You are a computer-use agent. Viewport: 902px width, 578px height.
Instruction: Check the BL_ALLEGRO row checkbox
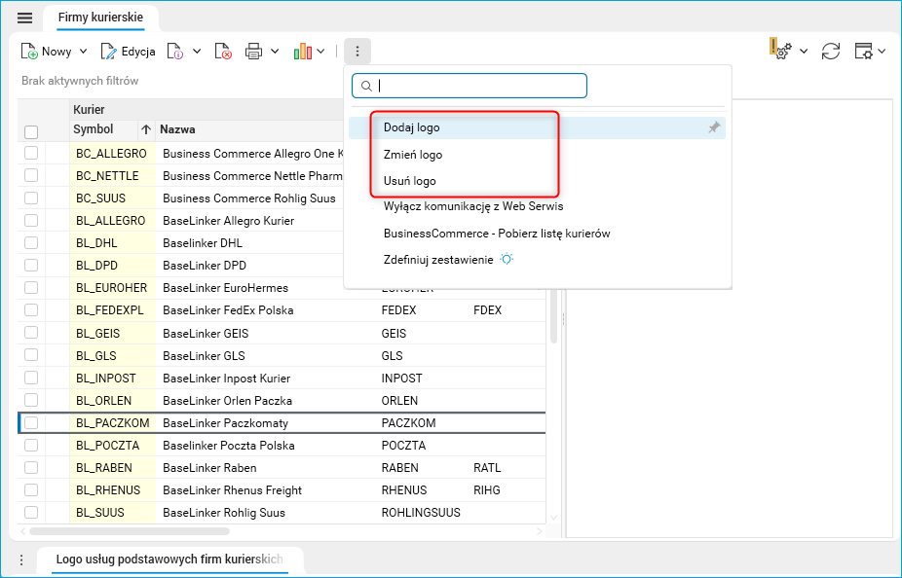(x=31, y=220)
